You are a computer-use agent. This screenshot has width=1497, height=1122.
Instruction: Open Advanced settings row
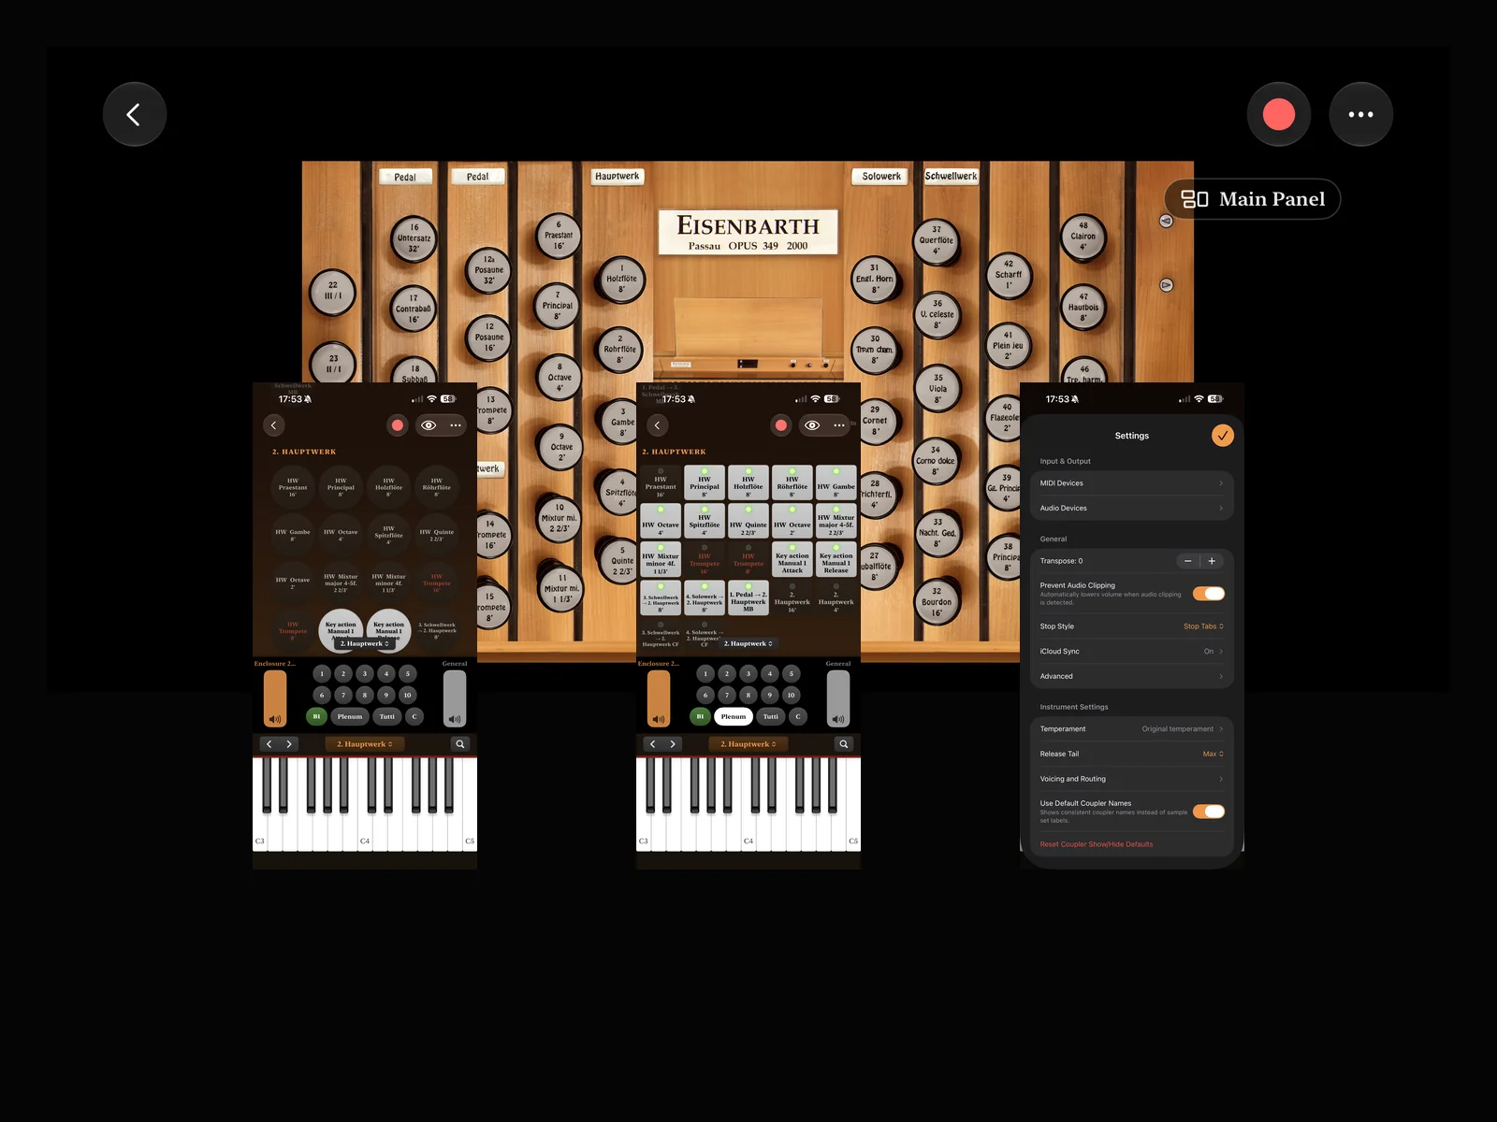pos(1131,676)
